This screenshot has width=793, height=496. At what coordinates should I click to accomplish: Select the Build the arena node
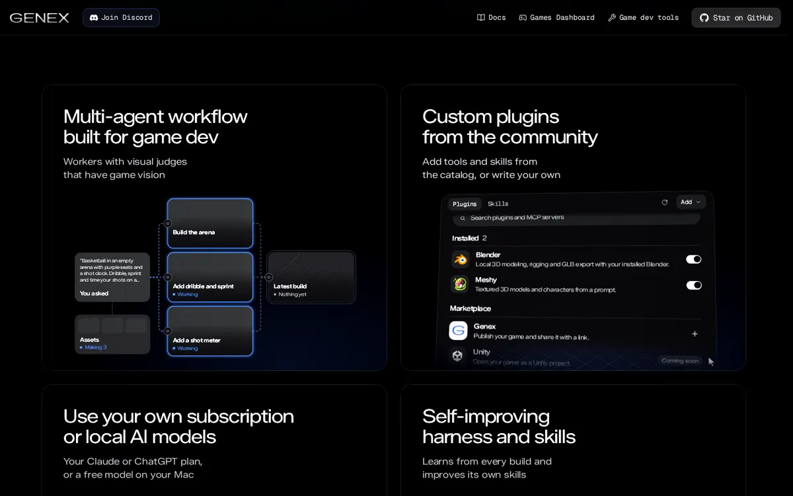(210, 224)
